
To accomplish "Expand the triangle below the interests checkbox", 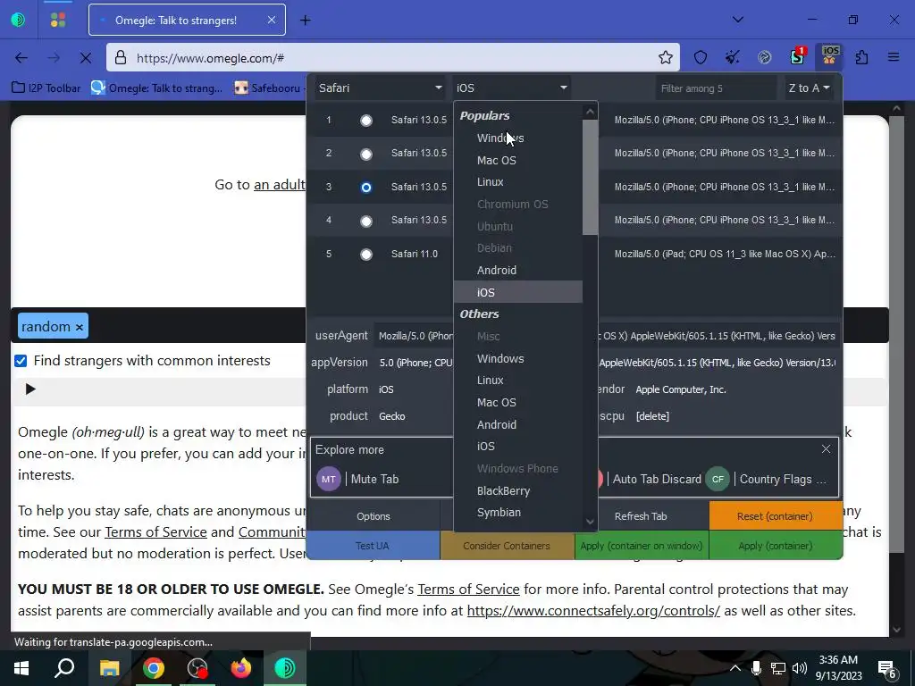I will (30, 389).
